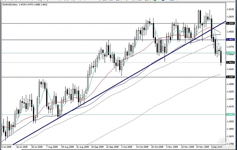This screenshot has height=150, width=237.
Task: Click the 22 Sep 2009 date label
Action: 112,147
